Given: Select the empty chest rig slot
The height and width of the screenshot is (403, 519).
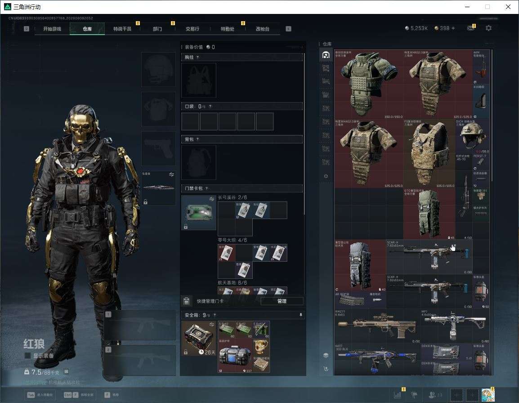Looking at the screenshot, I should [199, 80].
